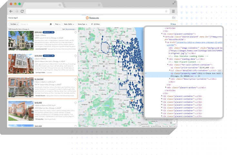Favorite the $399,900 listing with heart
Image resolution: width=237 pixels, height=155 pixels.
click(75, 33)
